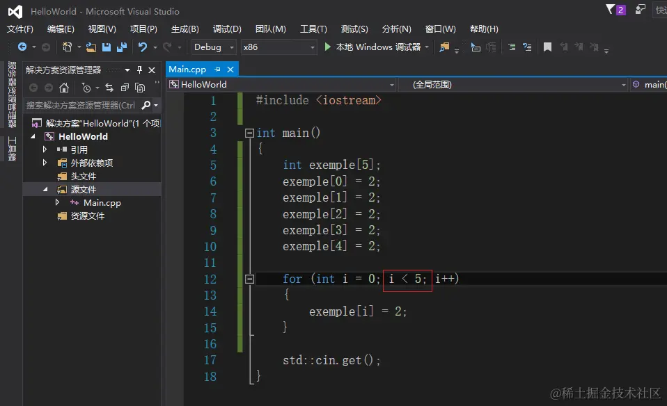
Task: Open the global scope (全局范围) dropdown
Action: click(513, 85)
